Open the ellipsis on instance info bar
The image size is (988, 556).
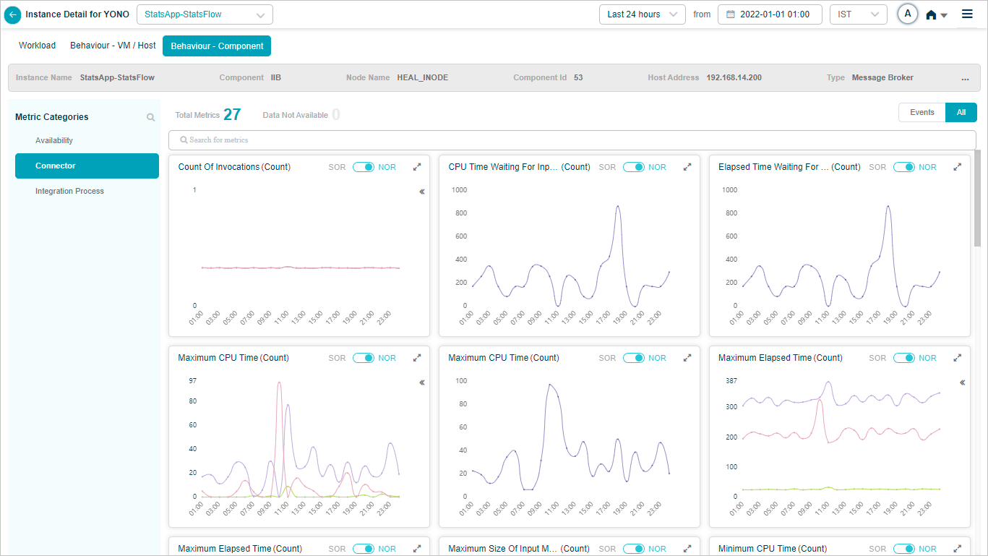point(965,78)
